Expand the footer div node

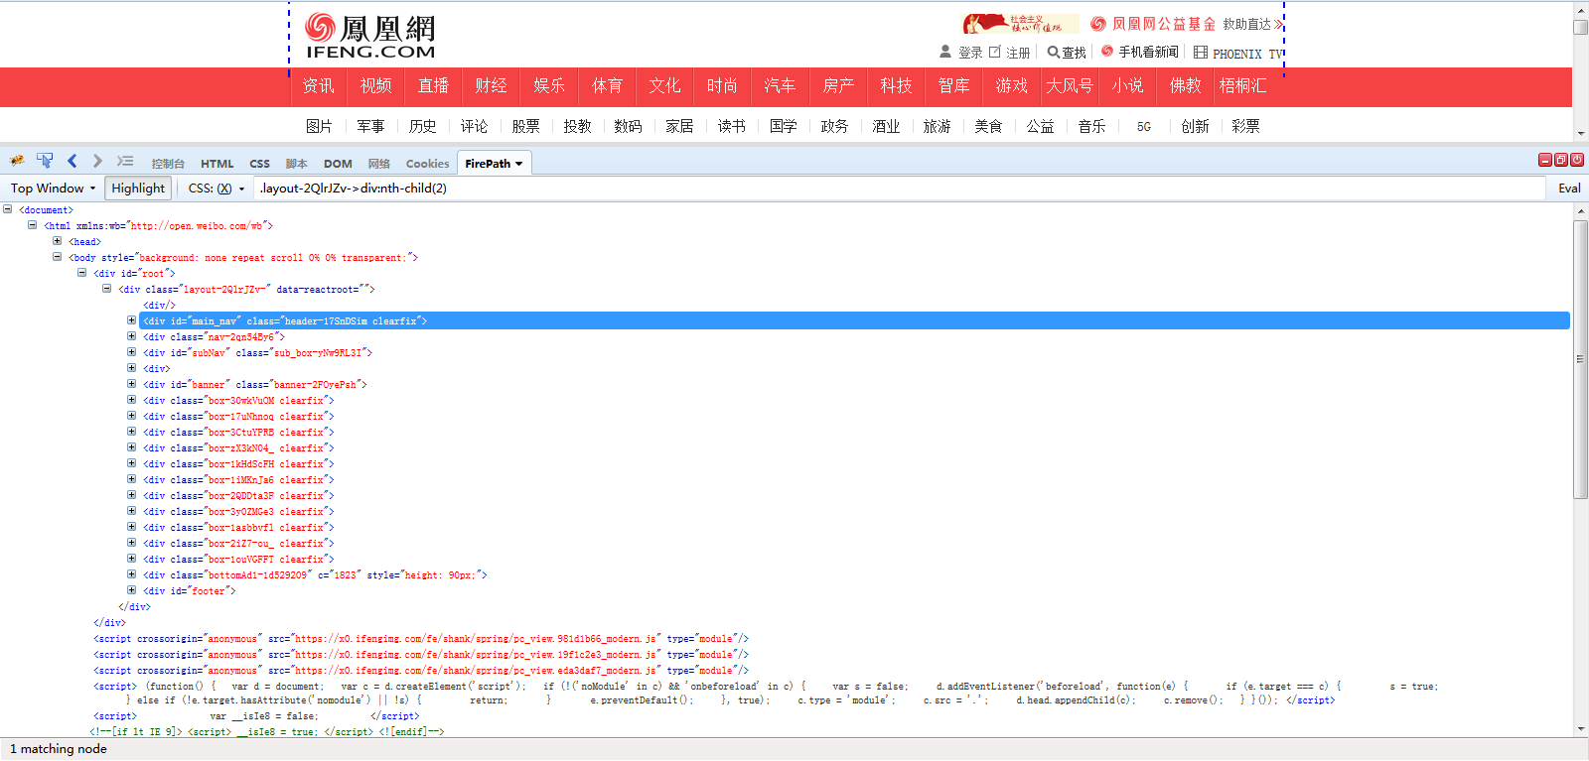[131, 590]
